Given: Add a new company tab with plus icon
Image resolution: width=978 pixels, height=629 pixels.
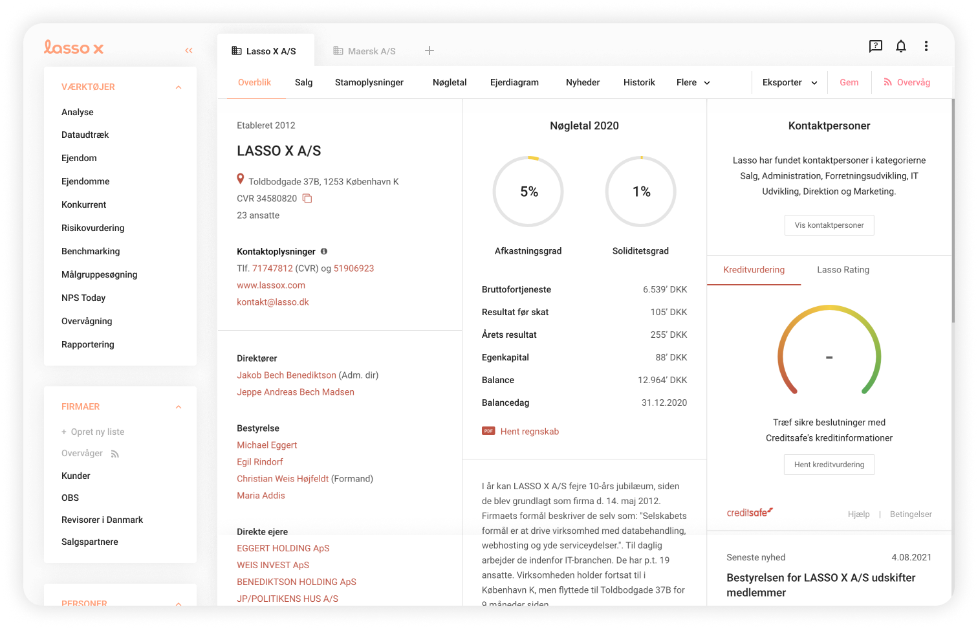Looking at the screenshot, I should pos(429,50).
